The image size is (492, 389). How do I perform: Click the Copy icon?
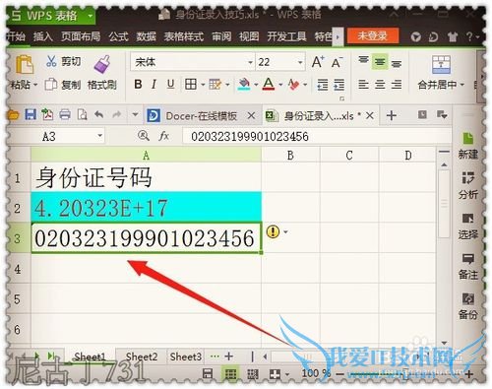pyautogui.click(x=51, y=85)
